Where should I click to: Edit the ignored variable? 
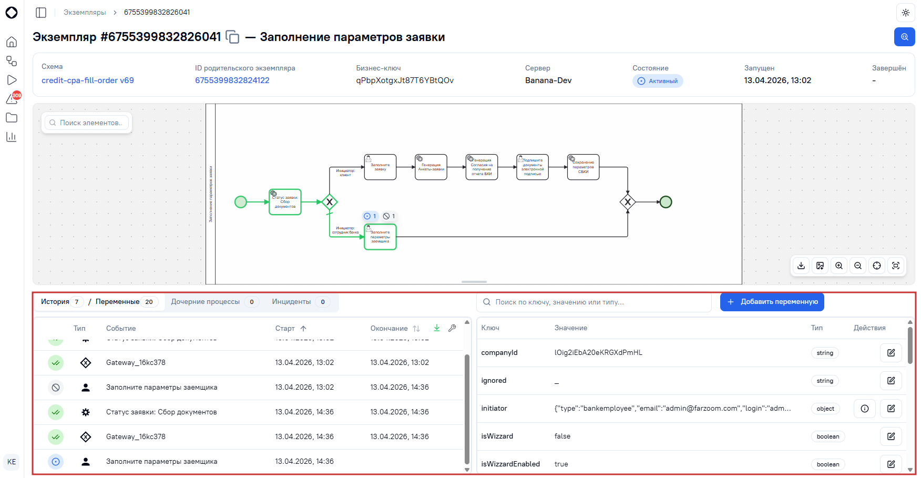pyautogui.click(x=891, y=381)
